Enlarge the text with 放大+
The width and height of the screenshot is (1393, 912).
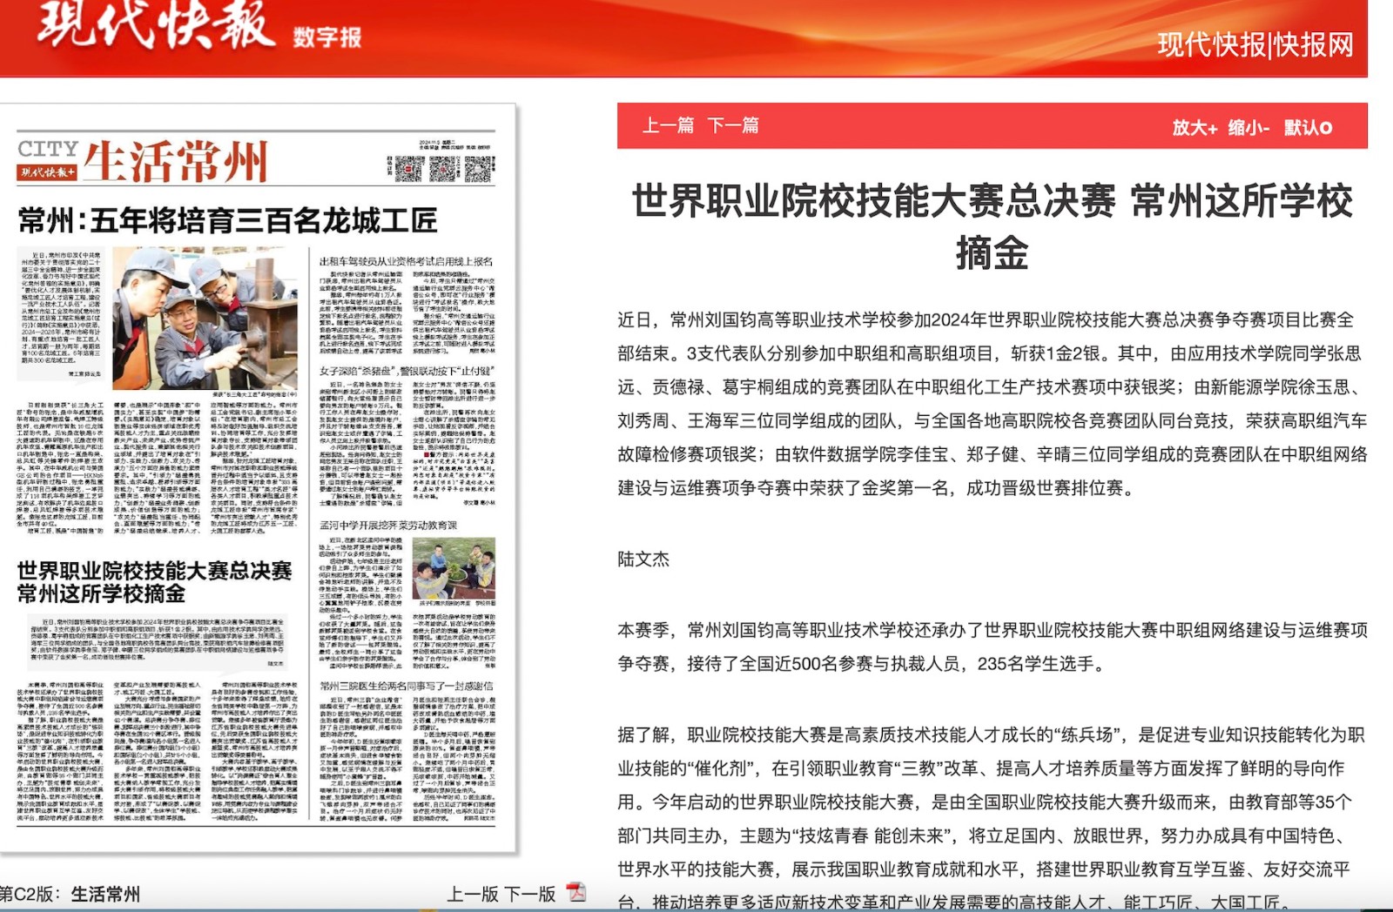point(1194,128)
